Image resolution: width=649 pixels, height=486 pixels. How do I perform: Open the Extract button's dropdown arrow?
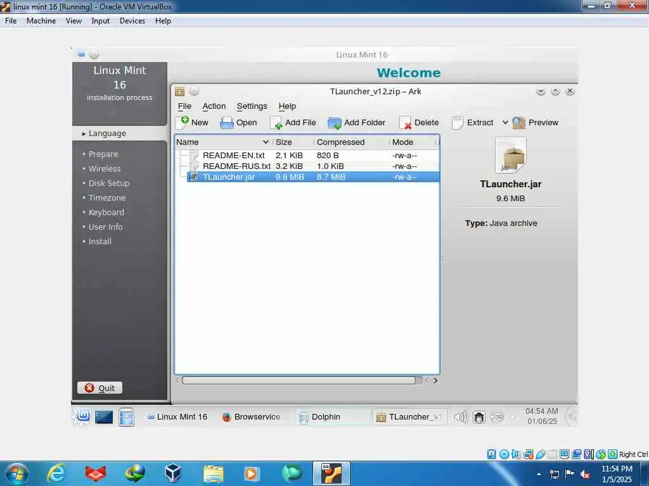[x=505, y=123]
